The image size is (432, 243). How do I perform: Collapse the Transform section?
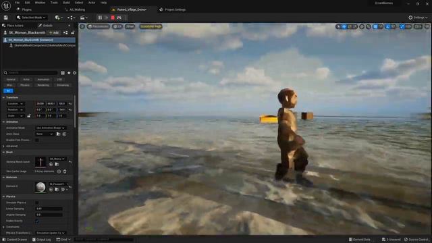pos(3,97)
